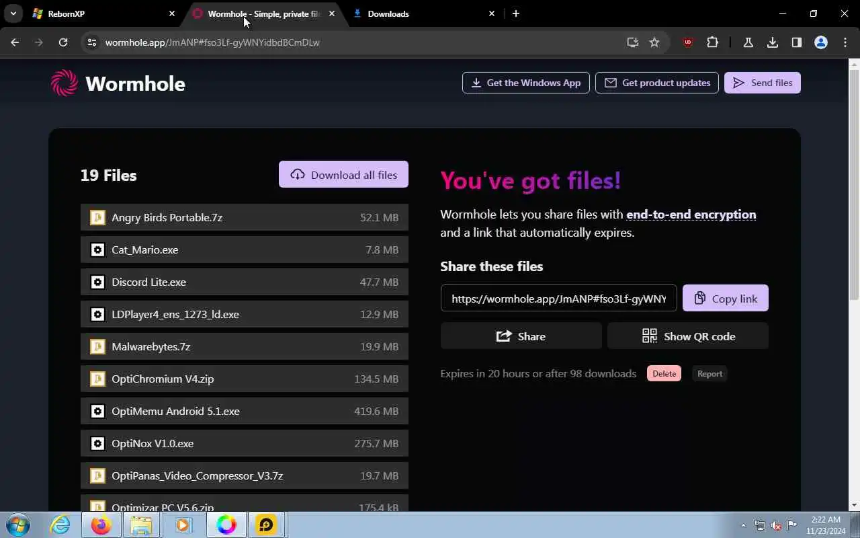Screen dimensions: 860x538
Task: Click the Cat_Mario.exe file icon
Action: click(x=97, y=249)
